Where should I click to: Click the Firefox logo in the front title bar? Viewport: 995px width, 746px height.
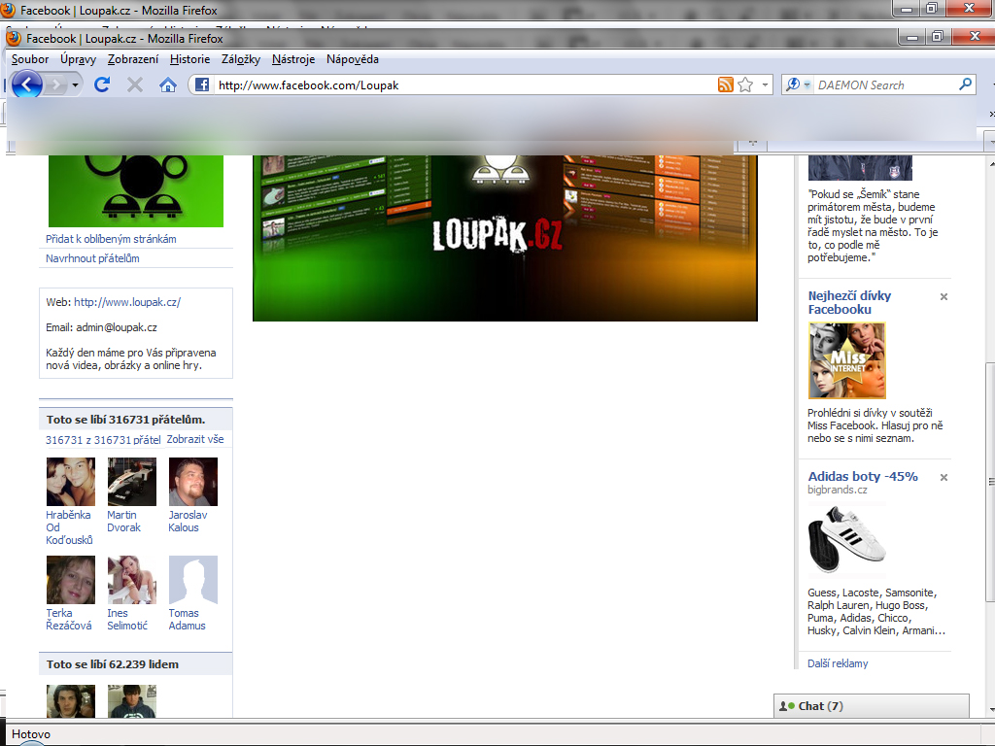(x=14, y=38)
